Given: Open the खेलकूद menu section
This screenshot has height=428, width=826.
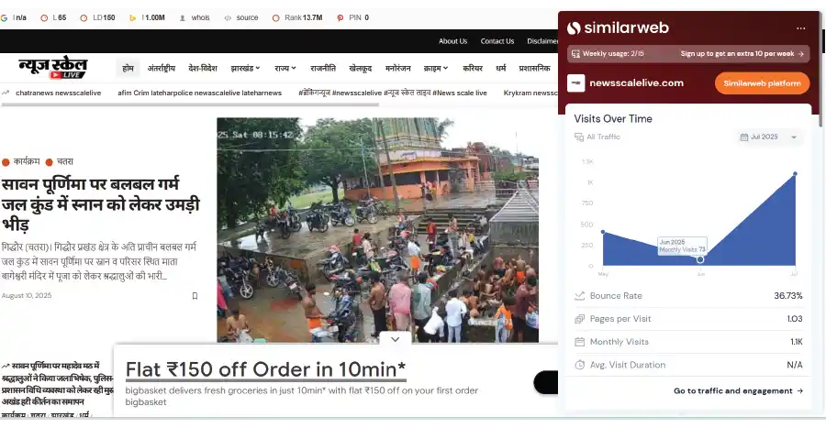Looking at the screenshot, I should coord(361,69).
